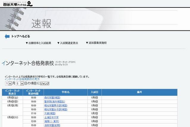Go back via トップへもどる link

click(21, 36)
